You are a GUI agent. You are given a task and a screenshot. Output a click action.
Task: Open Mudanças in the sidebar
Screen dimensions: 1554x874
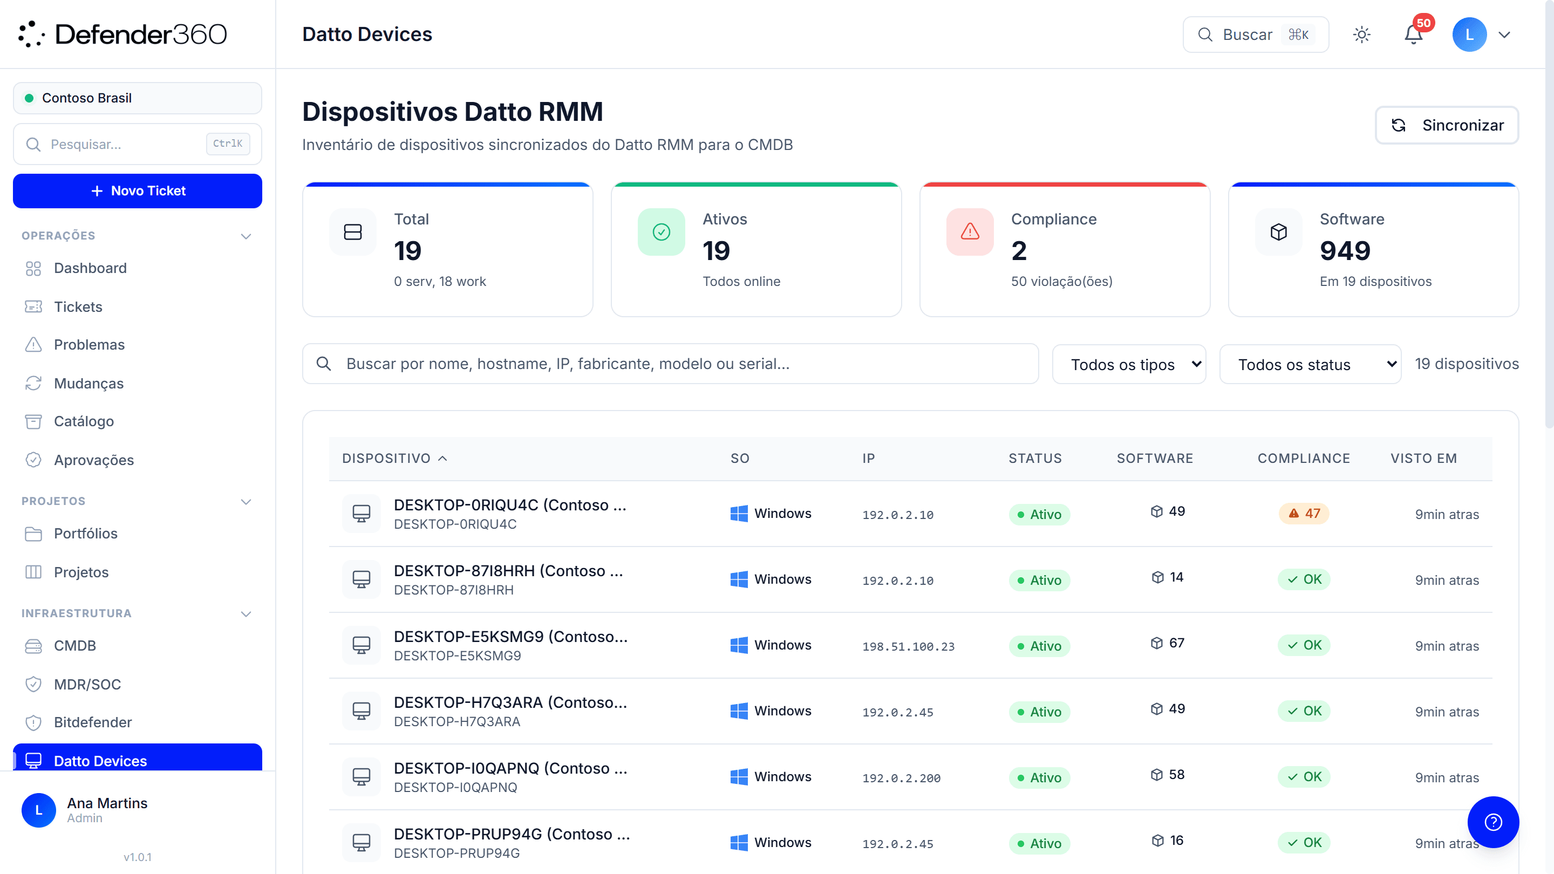[x=138, y=383]
